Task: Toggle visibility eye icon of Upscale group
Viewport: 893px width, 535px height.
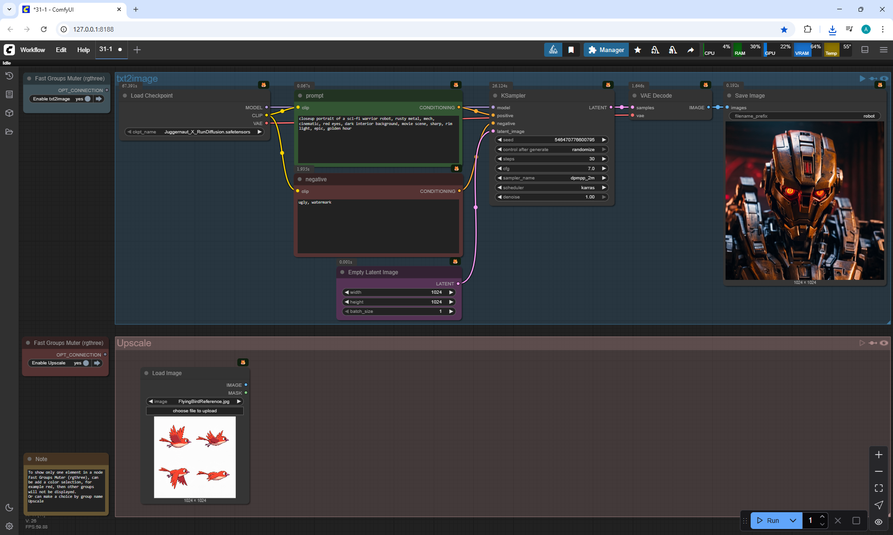Action: (x=884, y=343)
